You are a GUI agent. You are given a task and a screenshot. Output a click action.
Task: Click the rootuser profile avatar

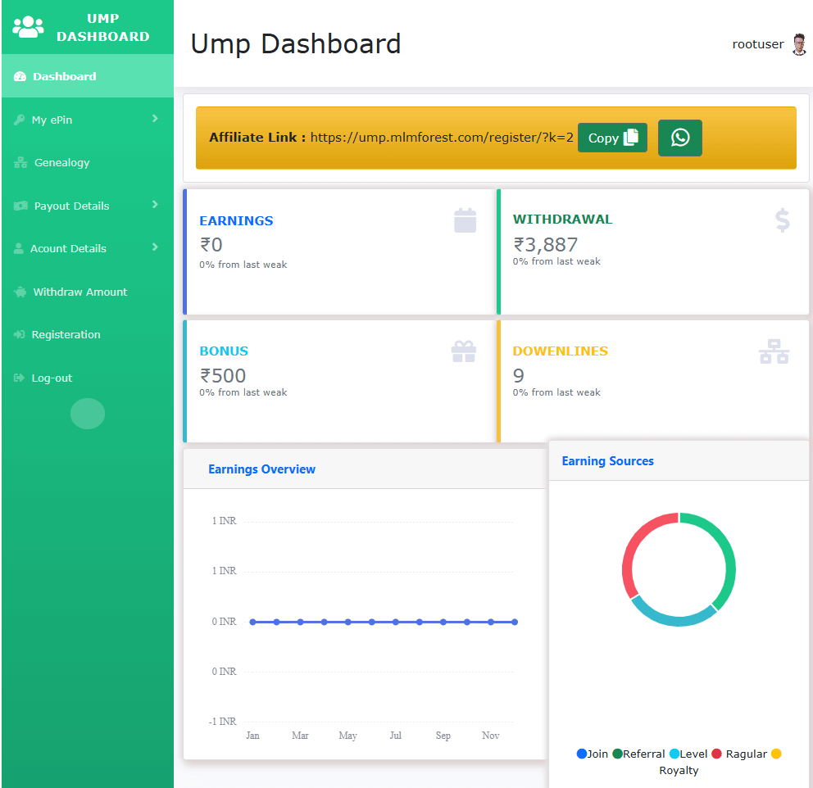tap(799, 45)
